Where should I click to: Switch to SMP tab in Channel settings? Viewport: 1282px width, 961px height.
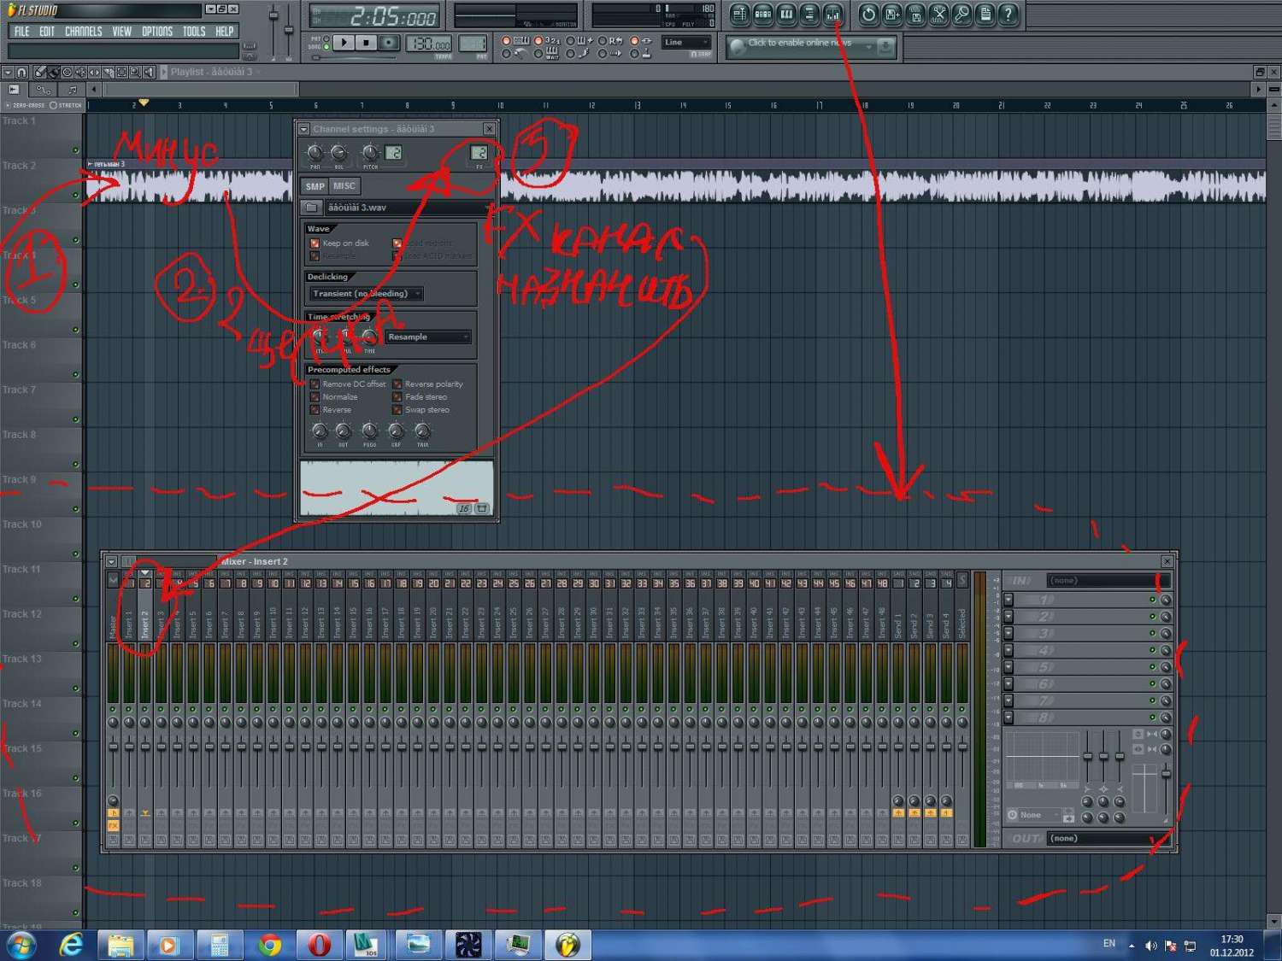coord(315,186)
